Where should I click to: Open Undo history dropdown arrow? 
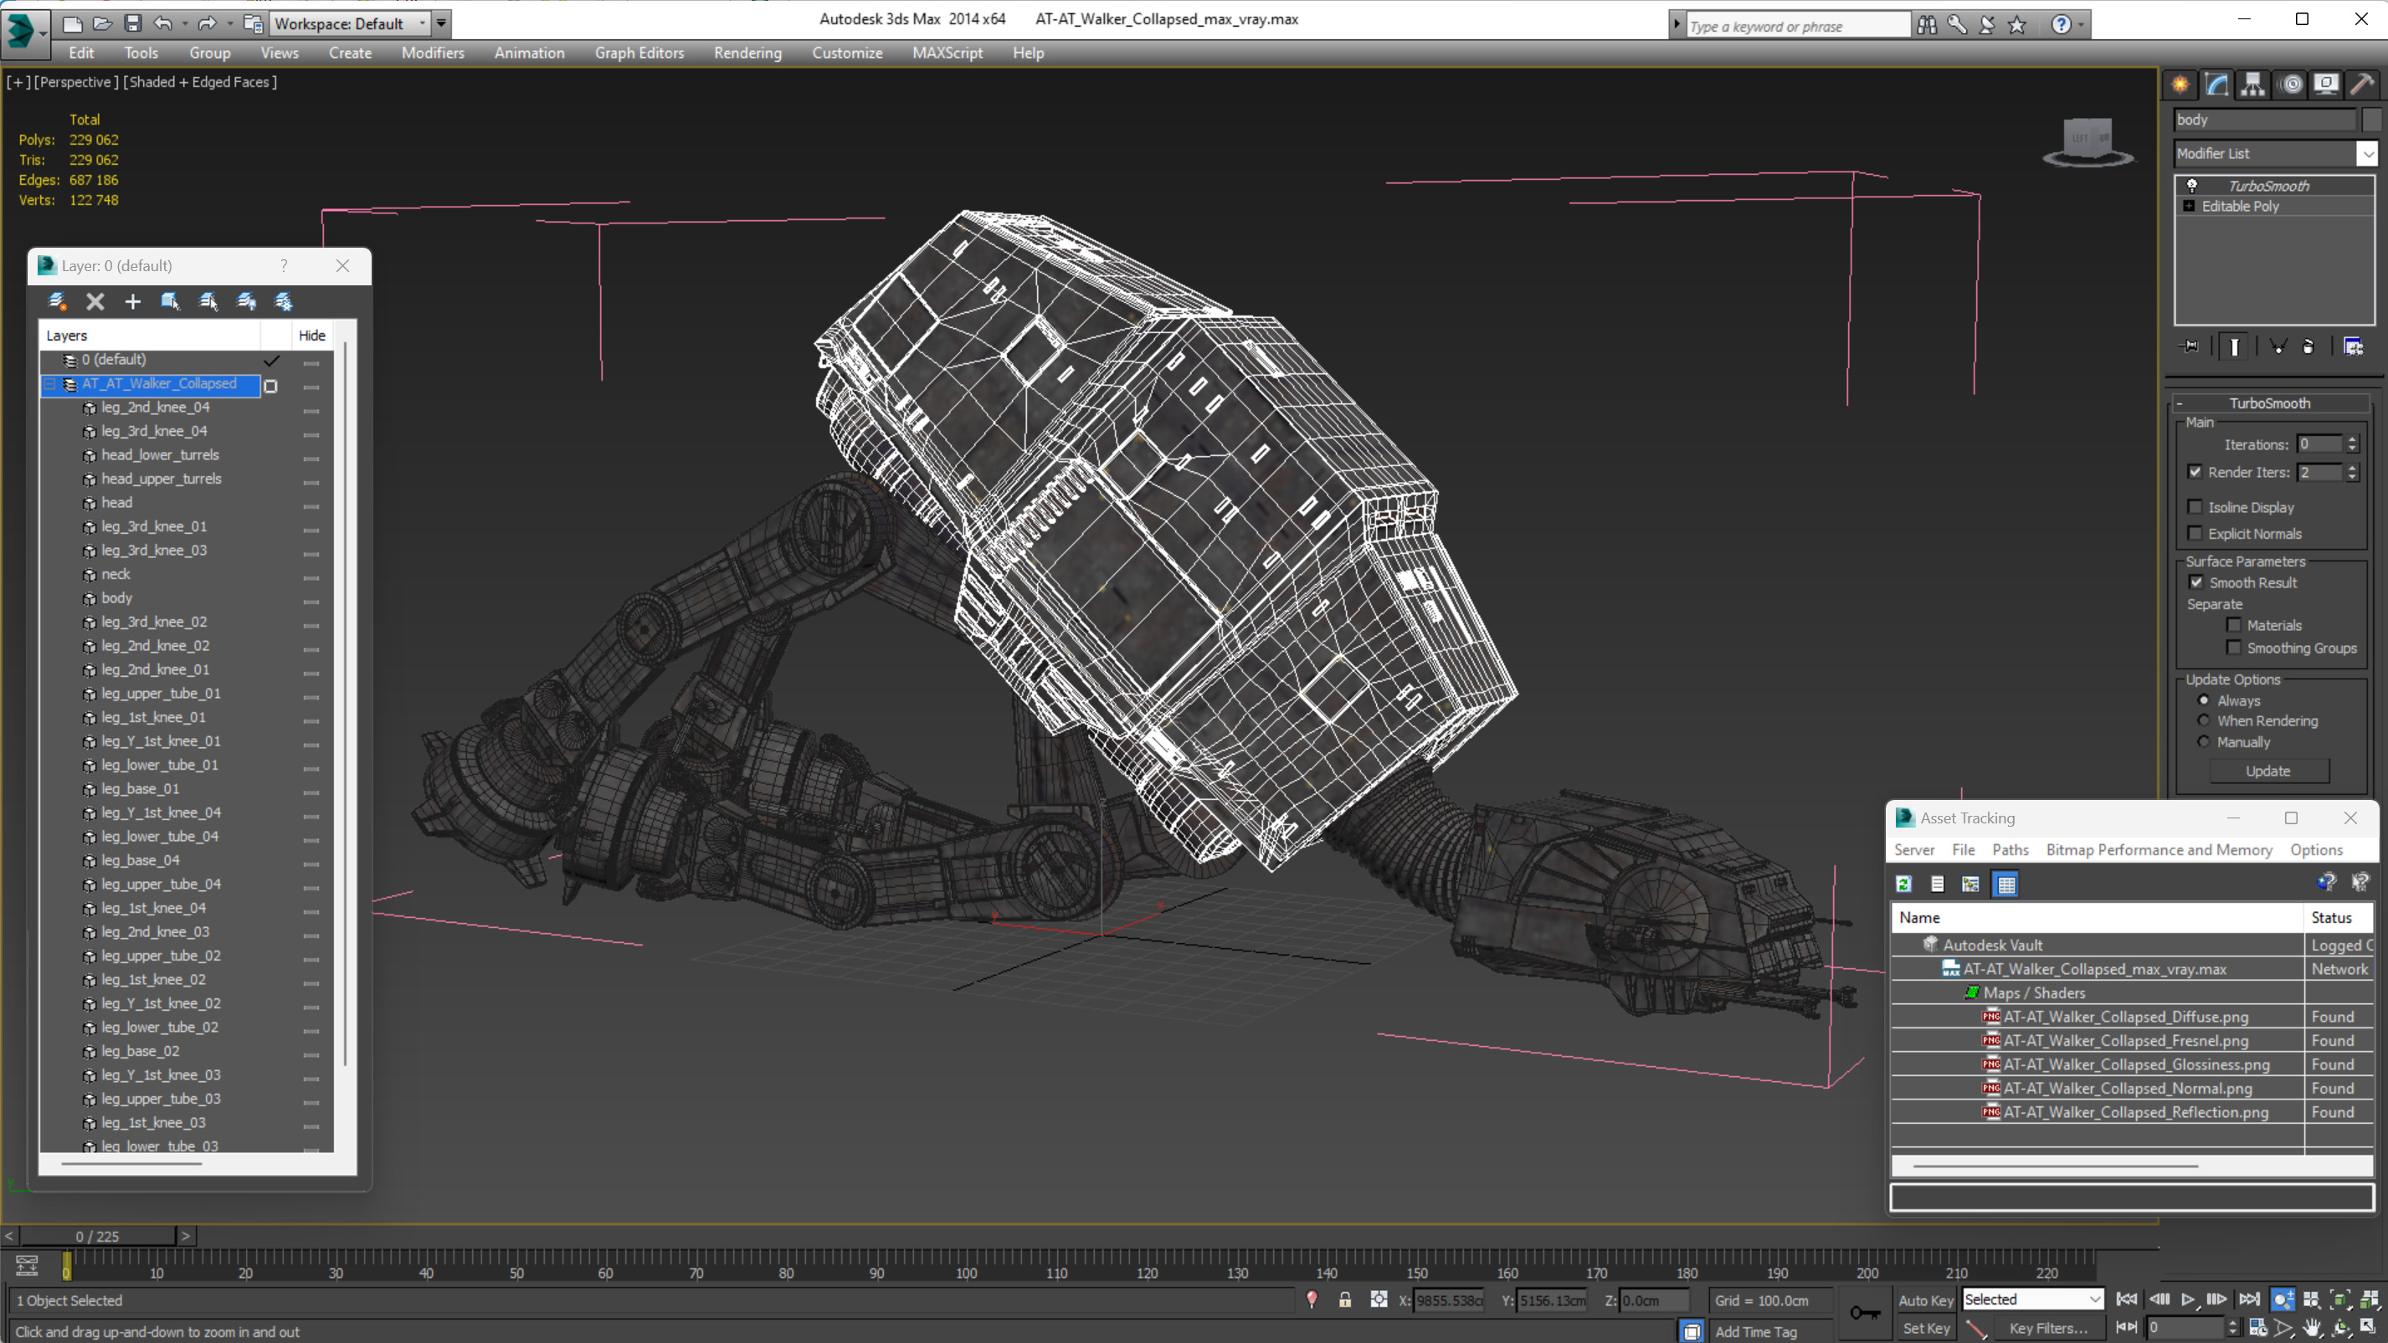(184, 24)
